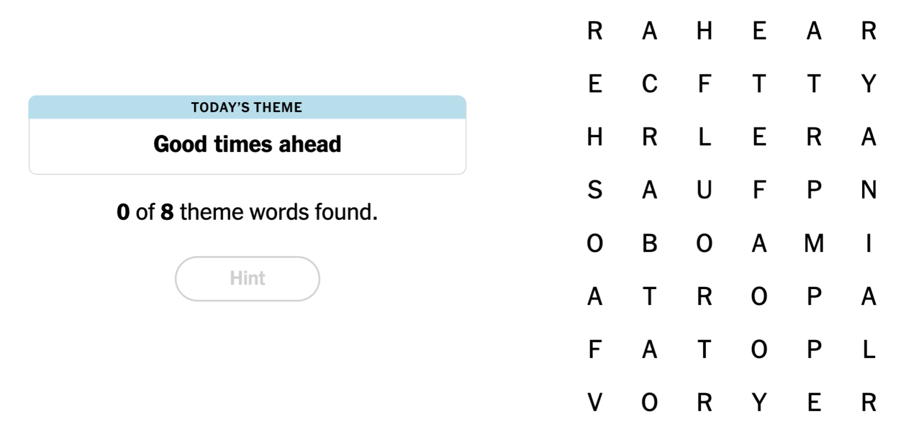
Task: Click the TODAY'S THEME header bar
Action: 246,107
